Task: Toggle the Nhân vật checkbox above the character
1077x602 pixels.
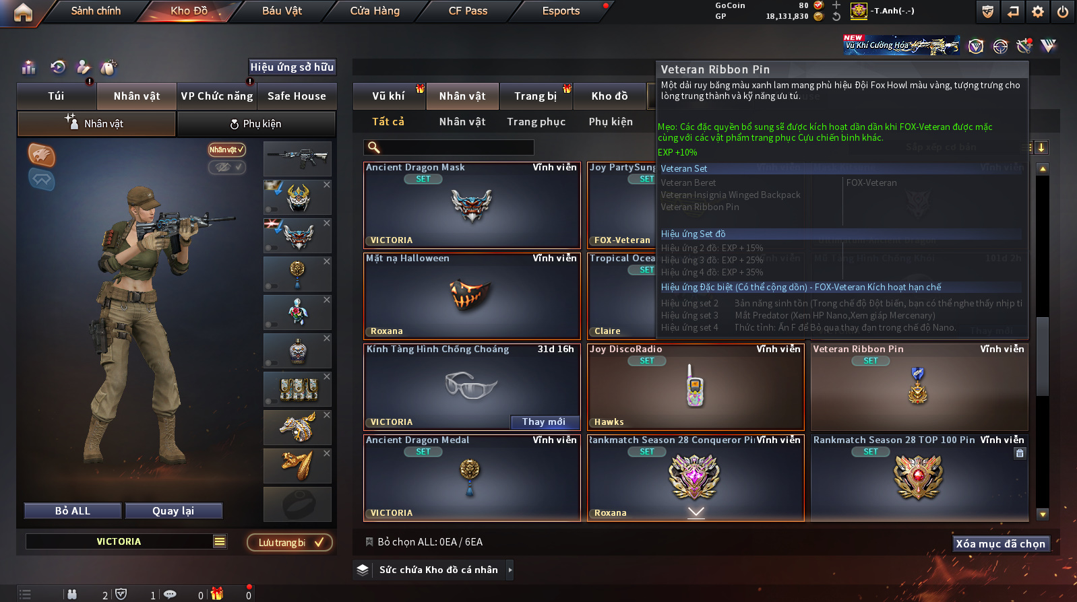Action: click(x=226, y=149)
